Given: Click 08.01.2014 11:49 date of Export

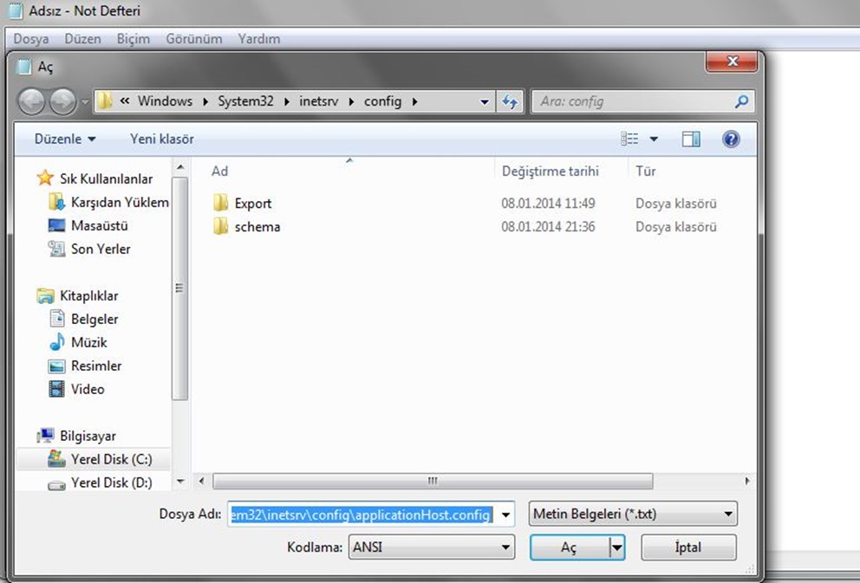Looking at the screenshot, I should point(548,204).
